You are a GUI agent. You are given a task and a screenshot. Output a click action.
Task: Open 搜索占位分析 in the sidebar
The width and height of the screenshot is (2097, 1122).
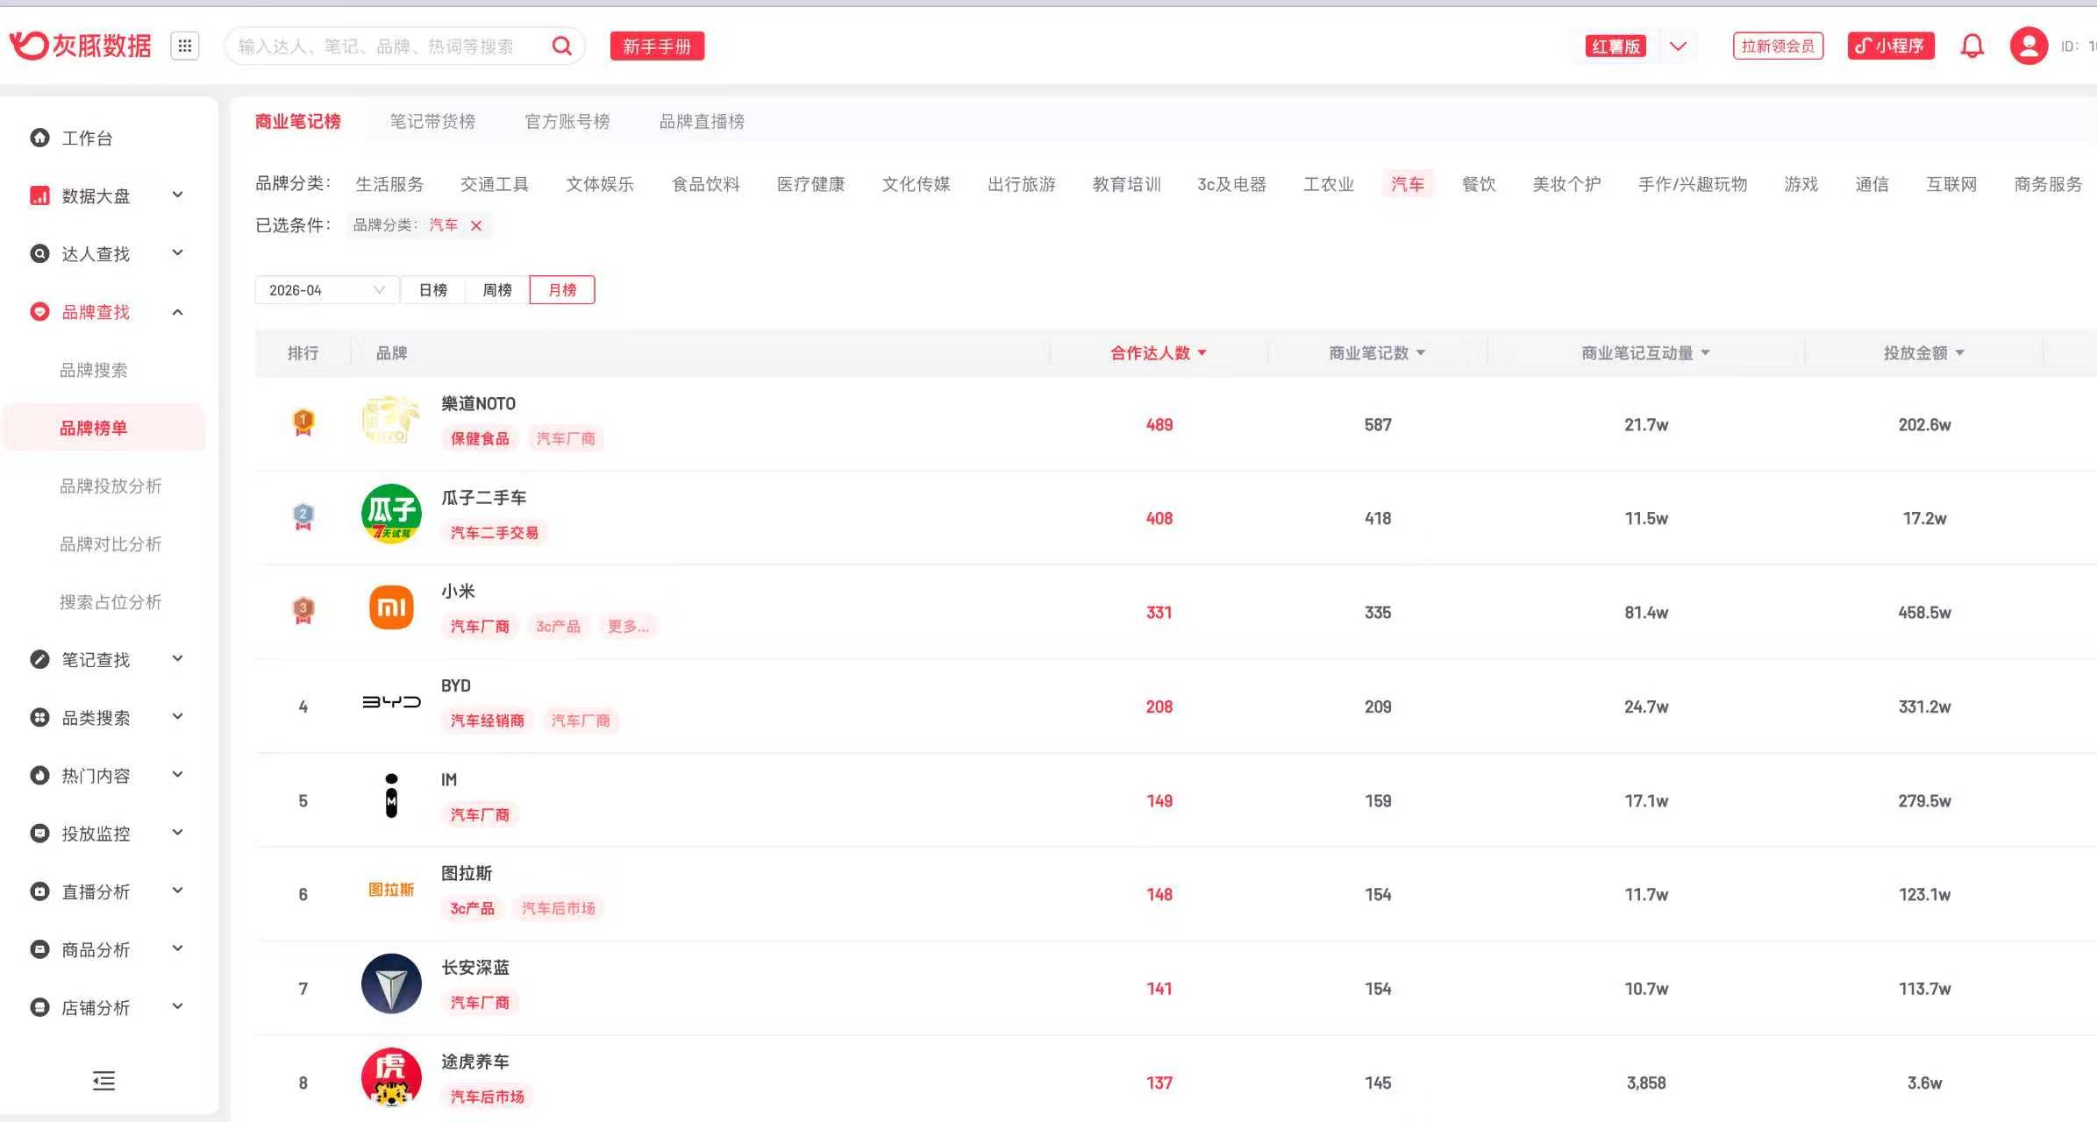pyautogui.click(x=111, y=602)
